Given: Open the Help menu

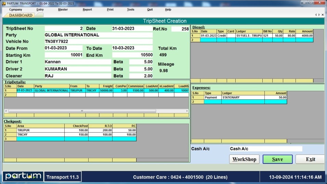Looking at the screenshot, I should (x=168, y=10).
